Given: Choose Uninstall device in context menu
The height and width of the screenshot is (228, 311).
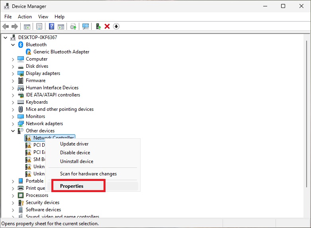Looking at the screenshot, I should [93, 161].
